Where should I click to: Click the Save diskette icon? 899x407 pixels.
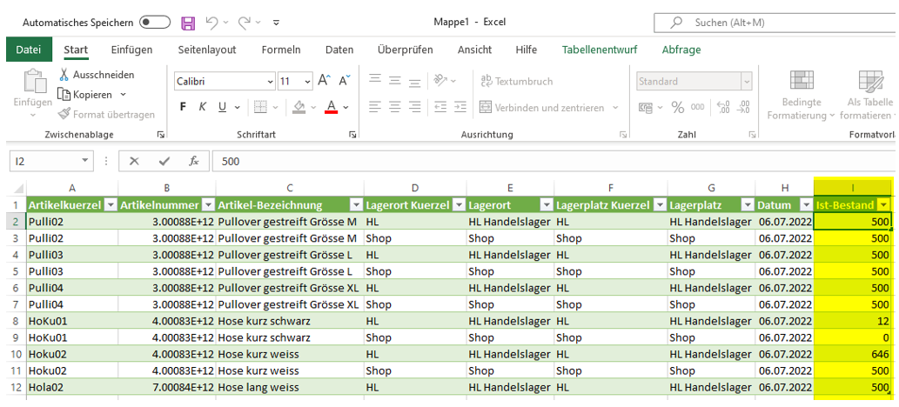click(188, 23)
